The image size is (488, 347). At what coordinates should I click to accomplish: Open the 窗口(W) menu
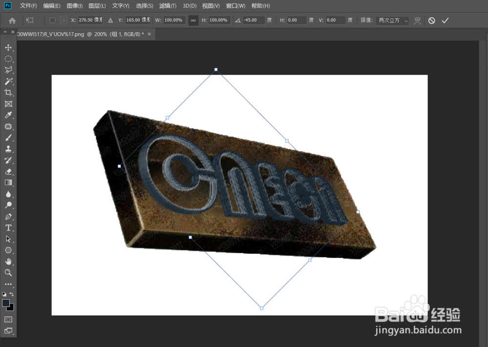coord(236,5)
